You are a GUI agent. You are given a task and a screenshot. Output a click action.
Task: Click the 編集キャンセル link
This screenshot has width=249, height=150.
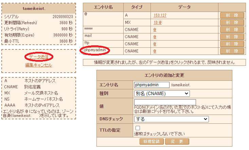[x=38, y=65]
